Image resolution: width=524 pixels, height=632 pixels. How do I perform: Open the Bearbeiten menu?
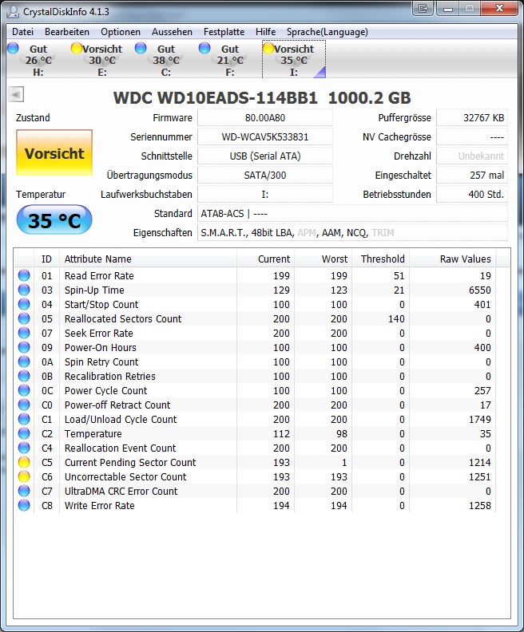(x=67, y=32)
